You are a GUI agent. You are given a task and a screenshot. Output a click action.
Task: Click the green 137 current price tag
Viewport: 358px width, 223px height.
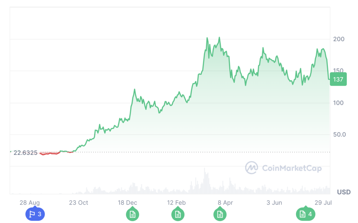tap(338, 79)
